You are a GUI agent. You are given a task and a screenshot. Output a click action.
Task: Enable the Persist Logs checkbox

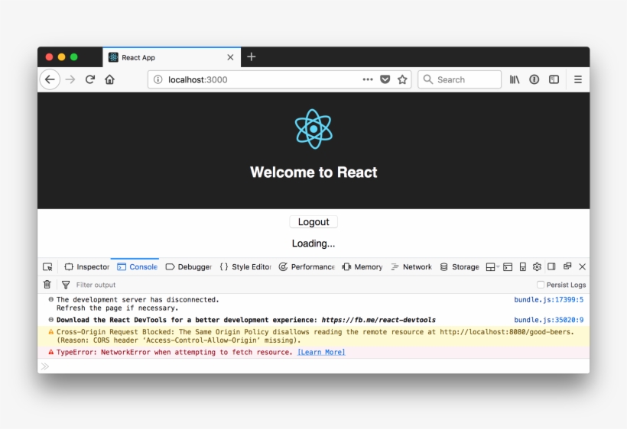[x=541, y=285]
